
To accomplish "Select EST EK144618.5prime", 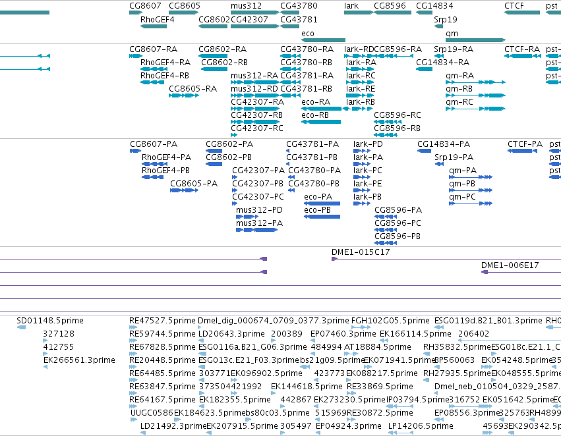I will (x=274, y=393).
